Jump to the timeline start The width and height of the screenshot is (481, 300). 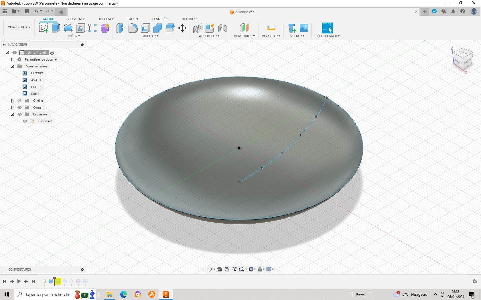[5, 281]
